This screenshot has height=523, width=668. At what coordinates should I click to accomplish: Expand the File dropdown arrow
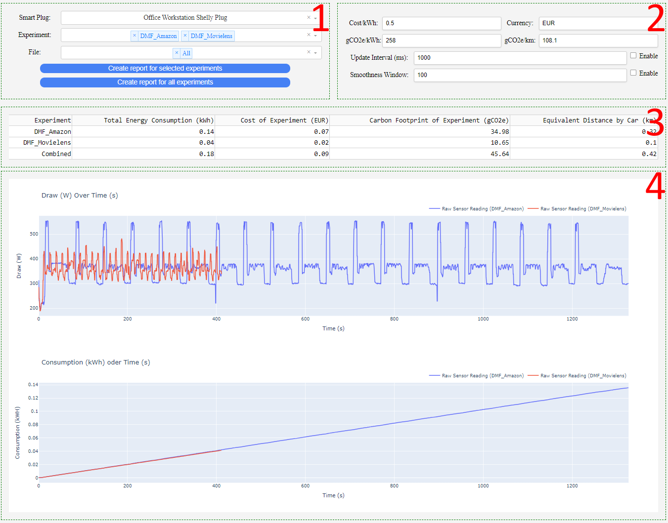click(315, 53)
